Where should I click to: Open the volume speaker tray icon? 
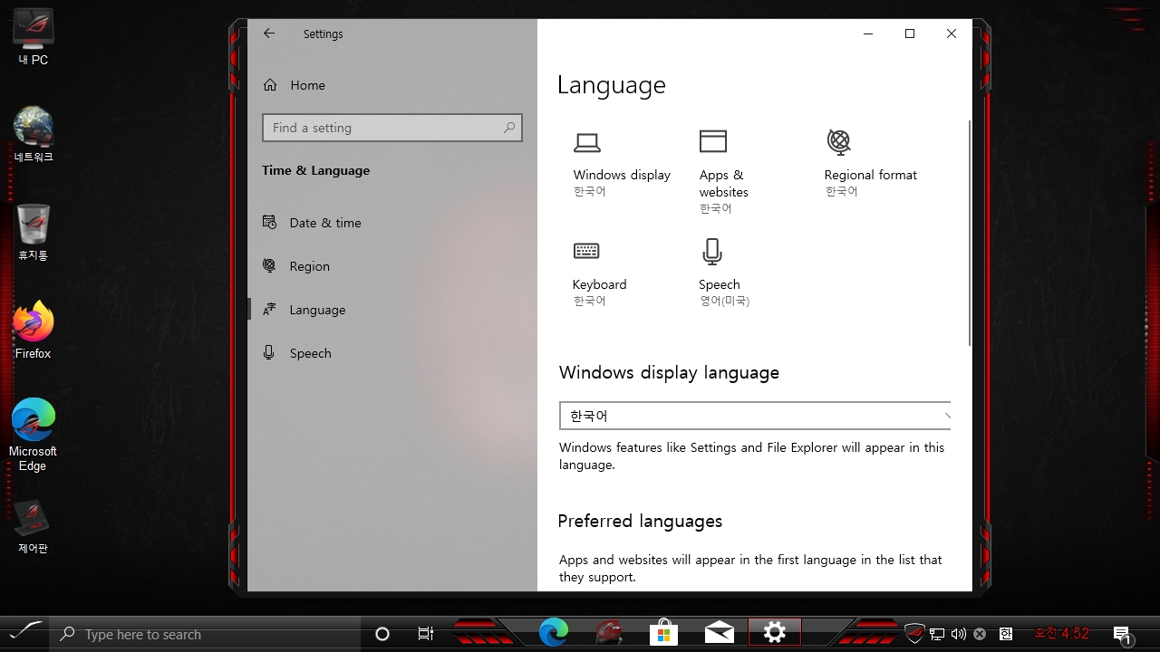(959, 634)
